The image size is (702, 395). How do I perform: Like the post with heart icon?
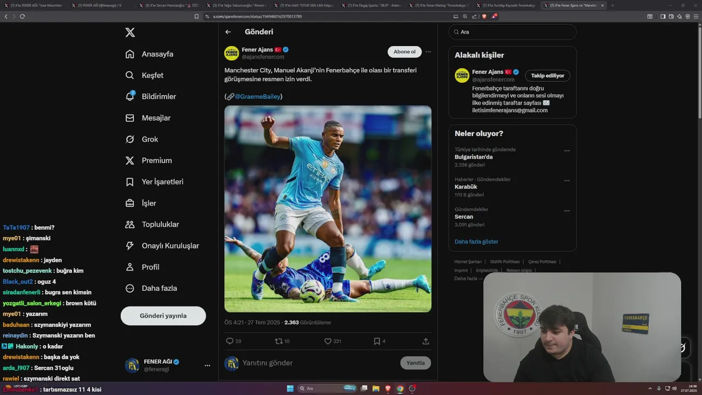328,341
